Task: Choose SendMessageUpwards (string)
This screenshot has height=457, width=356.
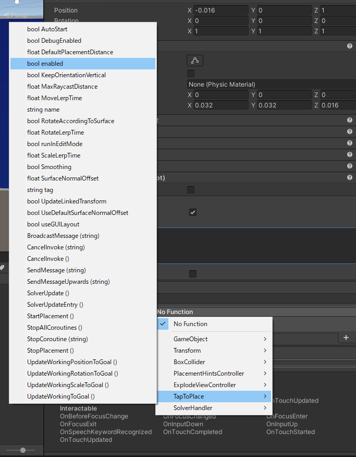Action: pos(83,282)
